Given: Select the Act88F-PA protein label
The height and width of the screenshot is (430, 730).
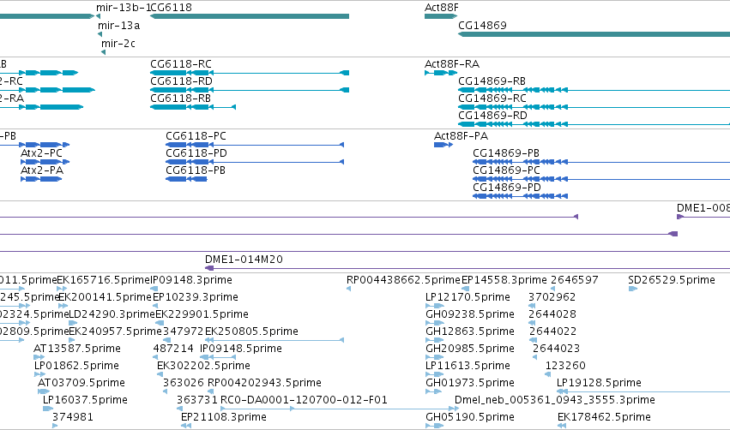Looking at the screenshot, I should click(461, 136).
